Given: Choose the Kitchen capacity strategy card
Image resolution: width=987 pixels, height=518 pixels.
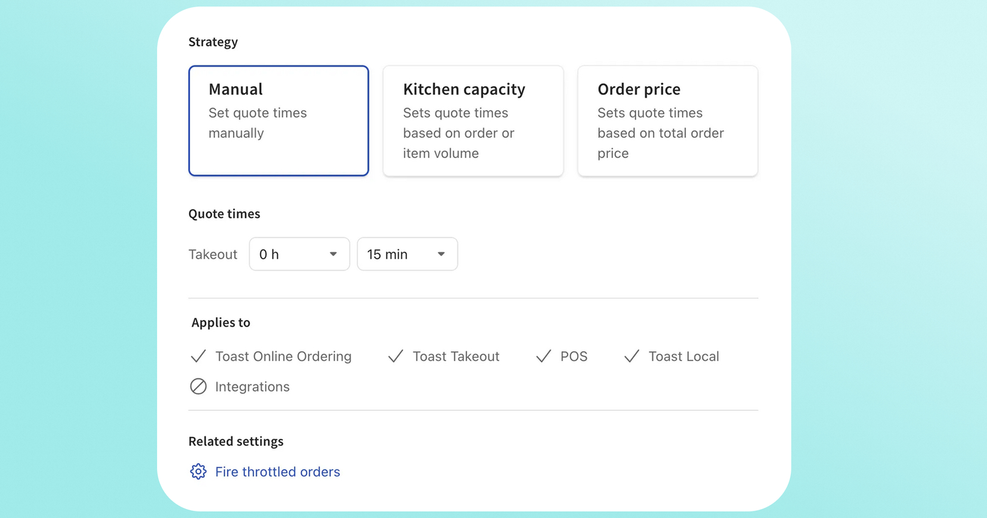Looking at the screenshot, I should pos(473,121).
